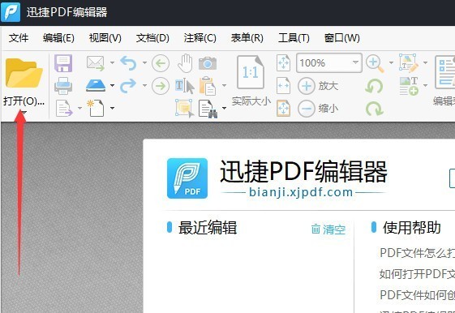Image resolution: width=455 pixels, height=313 pixels.
Task: Expand the new document dropdown arrow
Action: (x=112, y=108)
